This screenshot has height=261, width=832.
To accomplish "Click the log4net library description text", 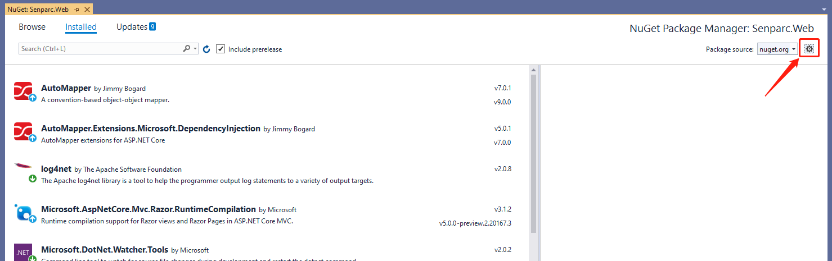I will (x=207, y=181).
